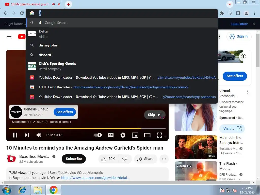The image size is (260, 195).
Task: Select the 'd - Google Search' suggestion
Action: (122, 23)
